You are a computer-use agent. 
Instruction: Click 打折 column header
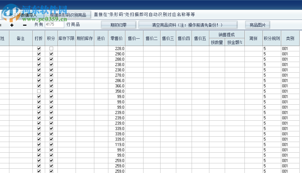pyautogui.click(x=39, y=38)
